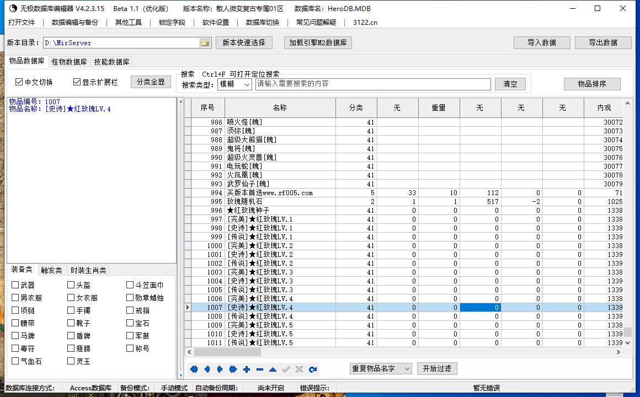Image resolution: width=640 pixels, height=397 pixels.
Task: Open the 数据编辑与备份 menu
Action: (x=75, y=23)
